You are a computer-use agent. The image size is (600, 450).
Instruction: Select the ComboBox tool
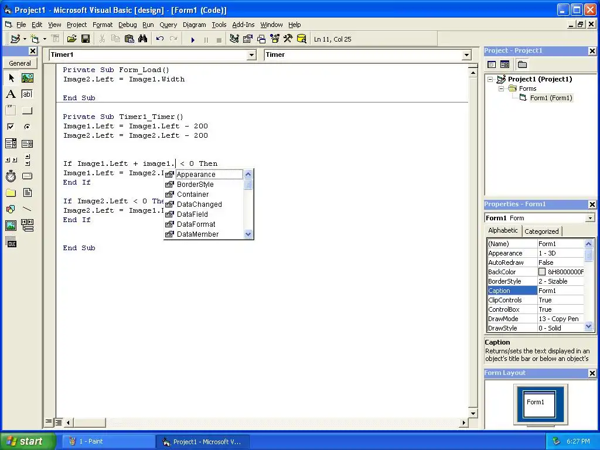pos(11,144)
